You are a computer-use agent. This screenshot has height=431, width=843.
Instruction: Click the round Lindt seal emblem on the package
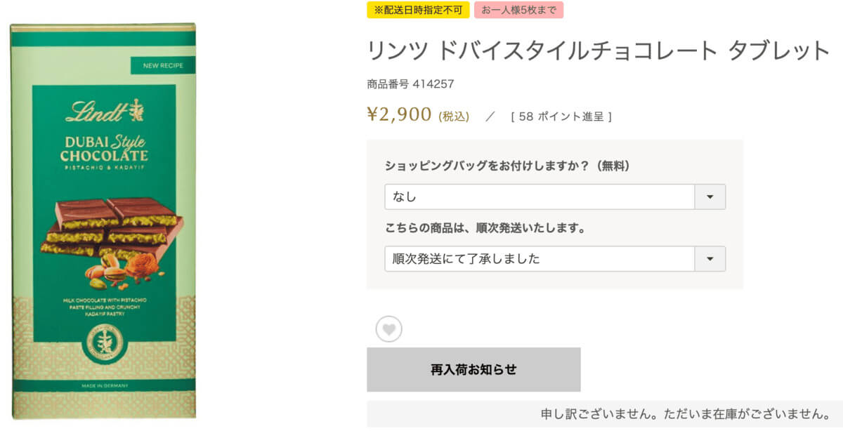click(x=103, y=343)
